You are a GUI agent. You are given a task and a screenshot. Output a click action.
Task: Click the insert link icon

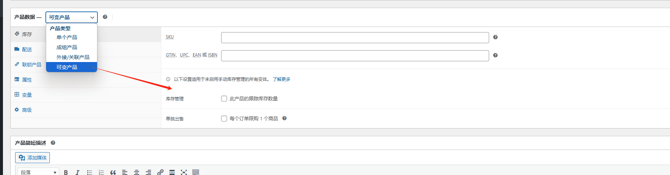(160, 172)
